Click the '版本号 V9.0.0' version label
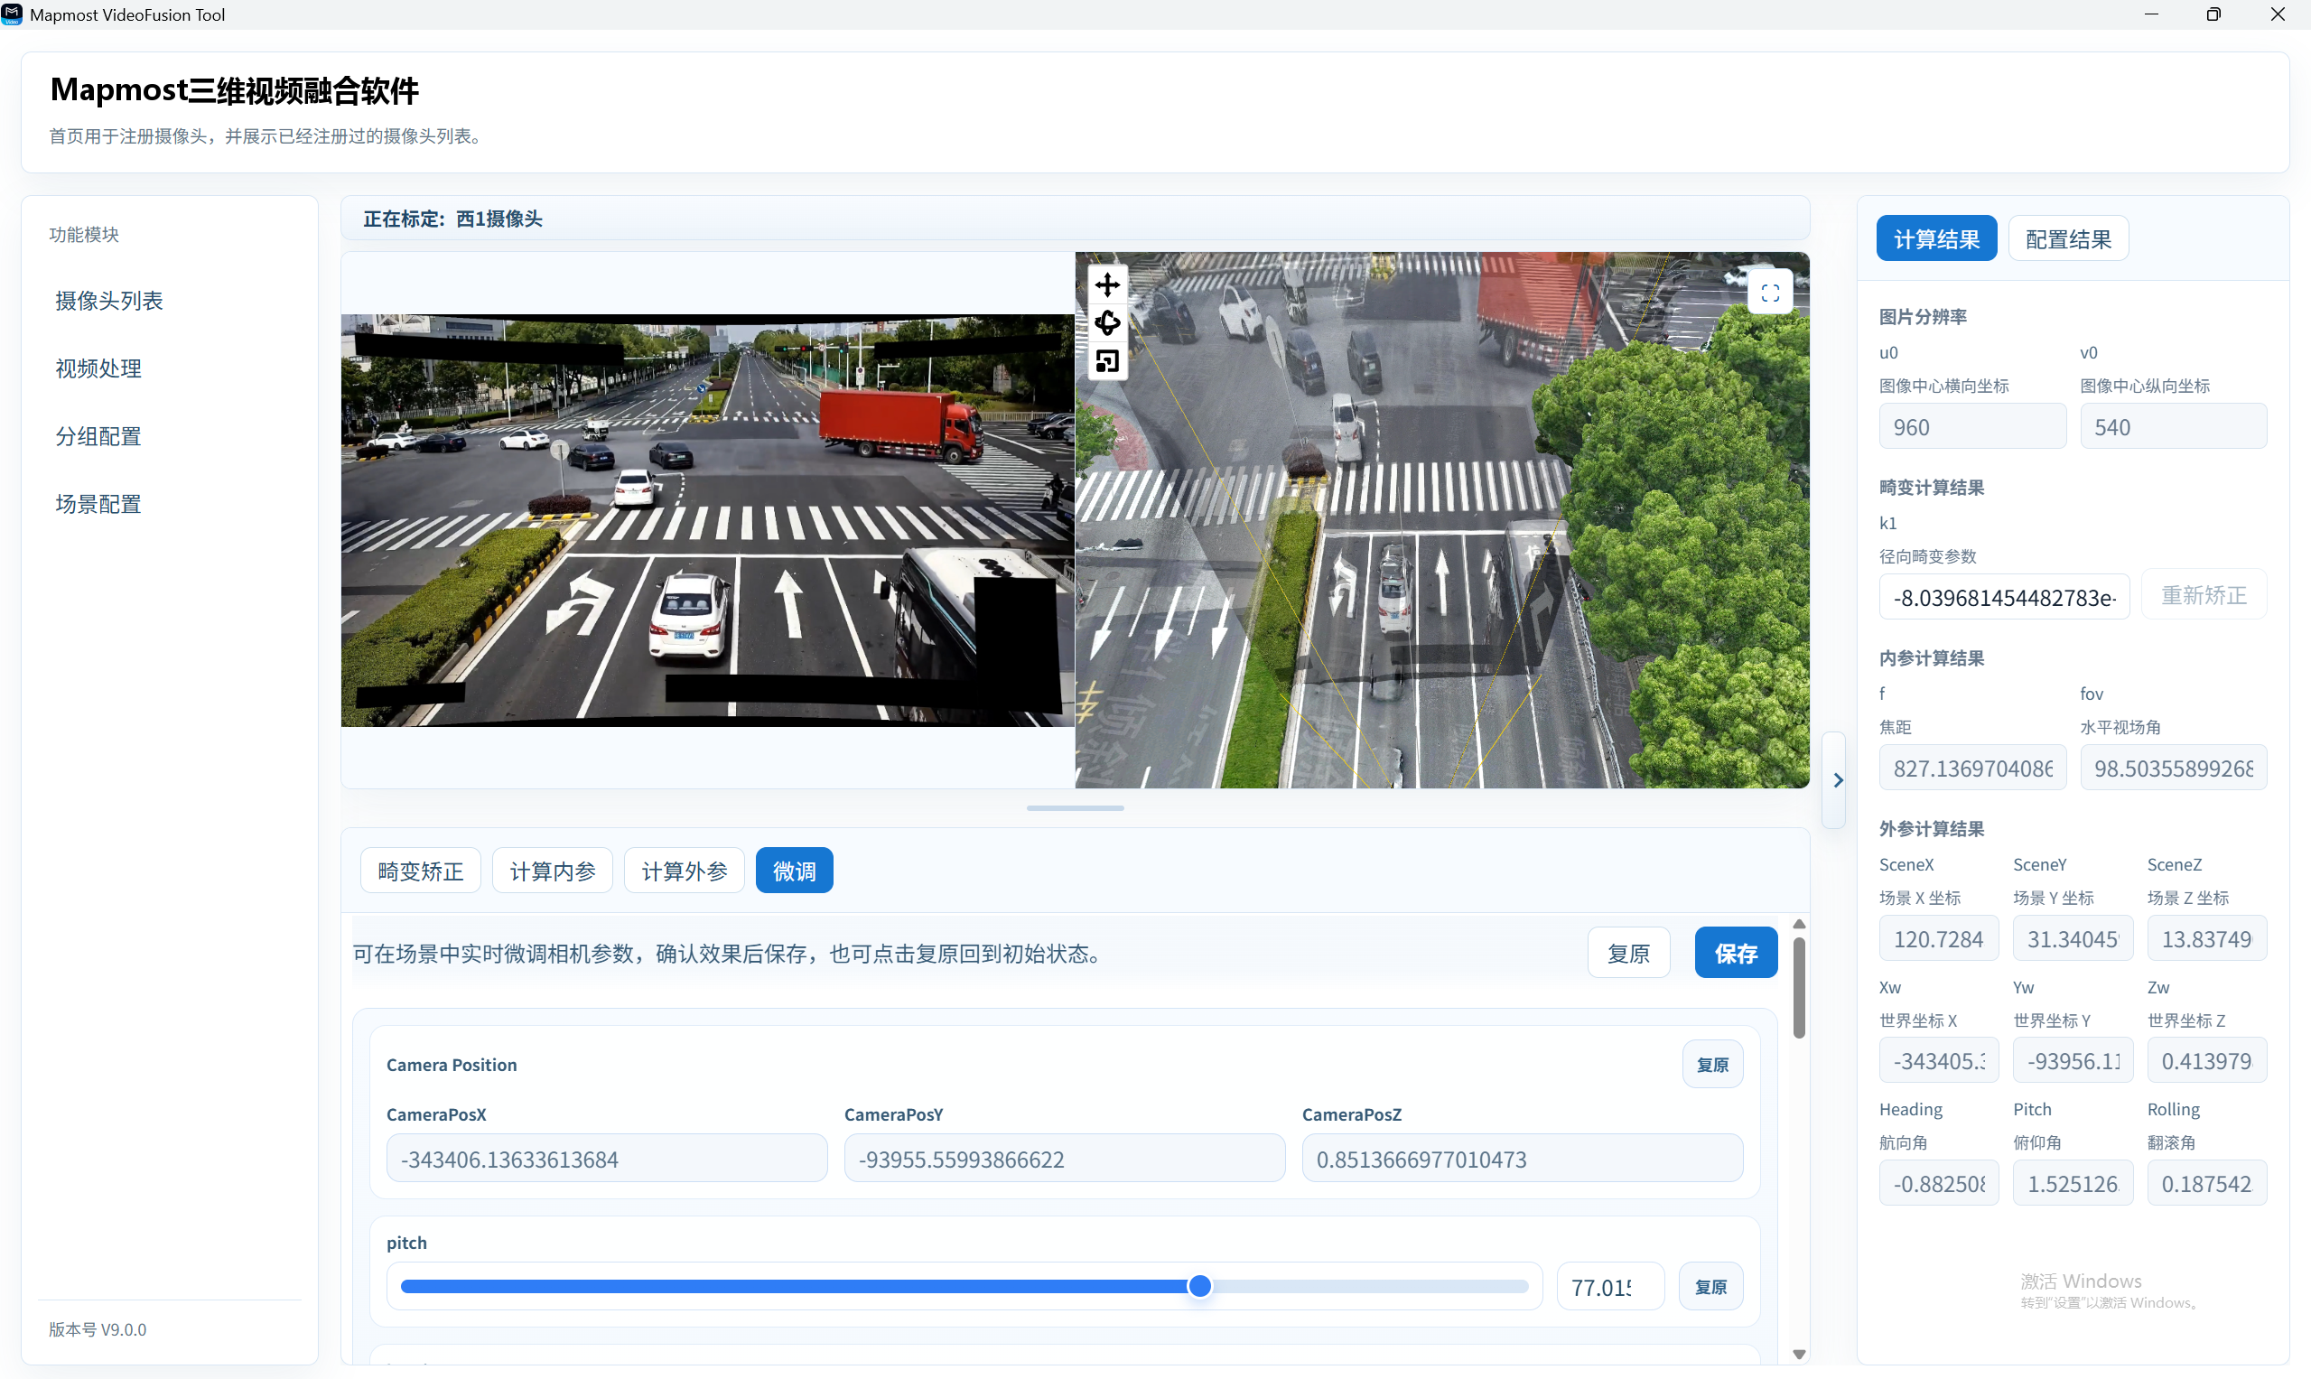The height and width of the screenshot is (1379, 2311). 98,1328
